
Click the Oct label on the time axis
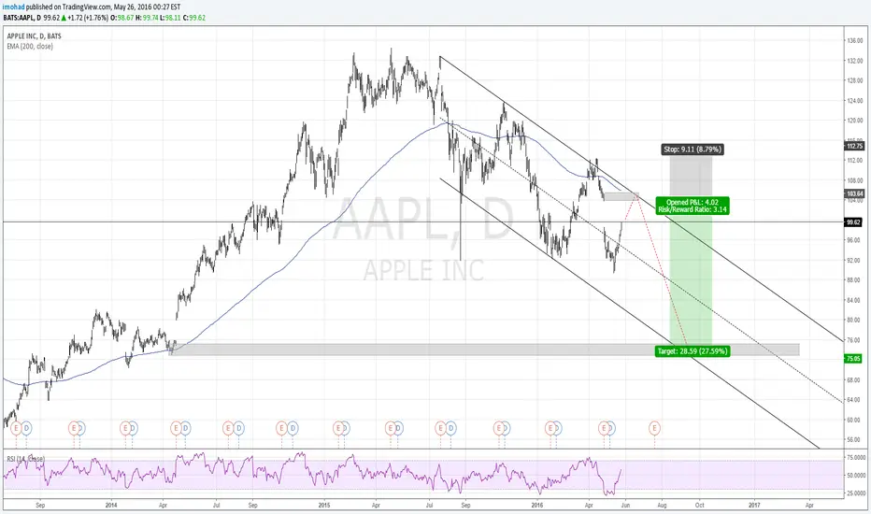coord(699,506)
